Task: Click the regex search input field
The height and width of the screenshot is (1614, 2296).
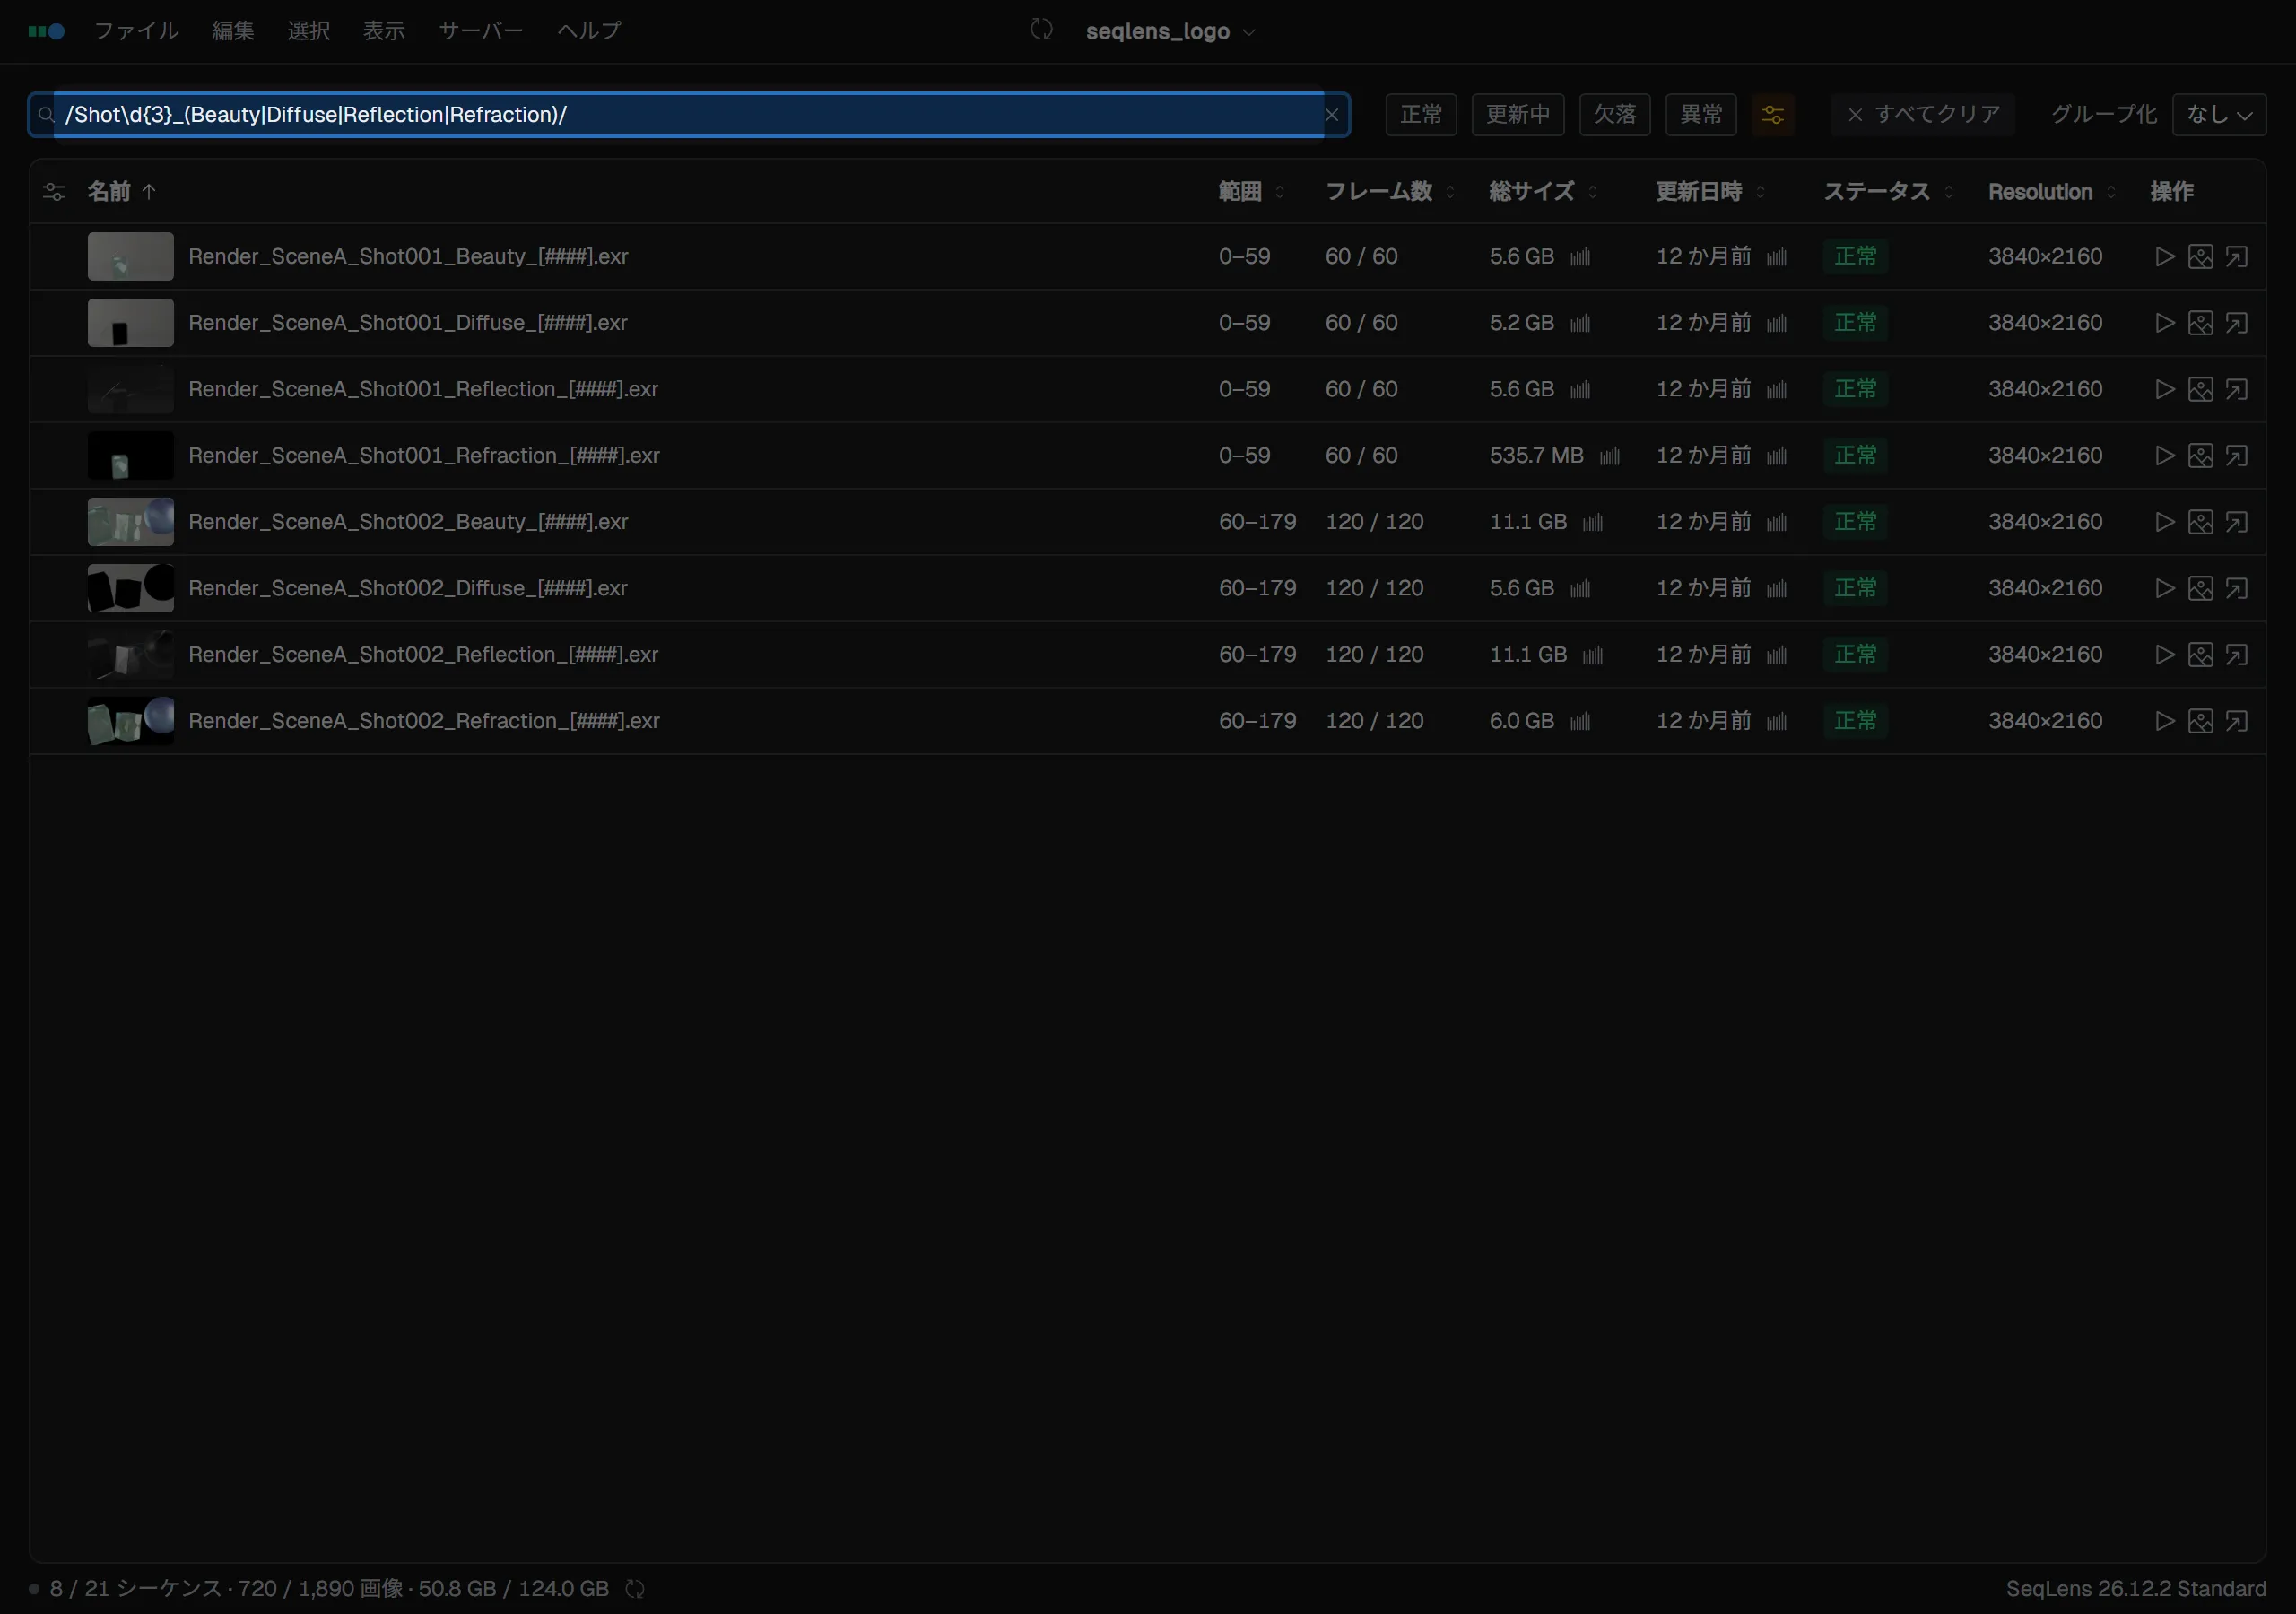Action: click(x=690, y=115)
